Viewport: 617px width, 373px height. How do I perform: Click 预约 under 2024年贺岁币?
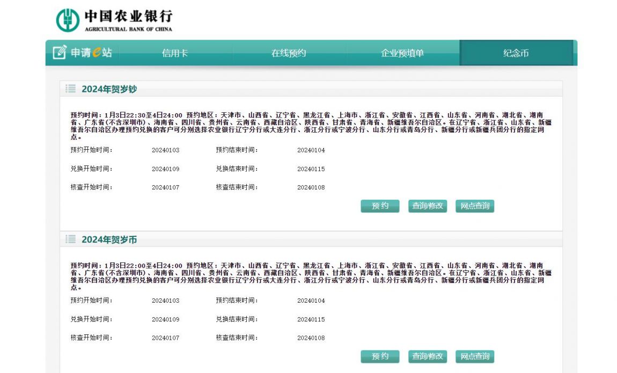[380, 356]
